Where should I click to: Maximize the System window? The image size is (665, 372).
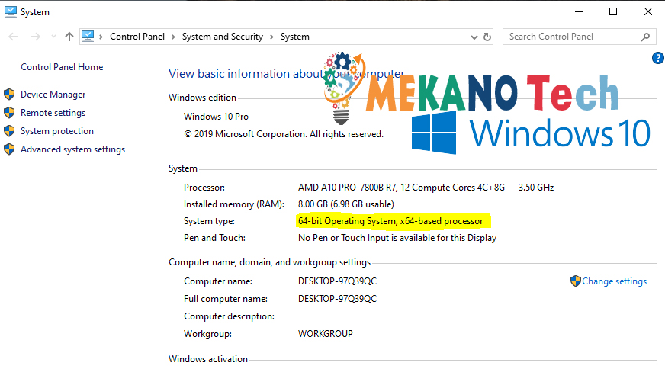coord(613,12)
